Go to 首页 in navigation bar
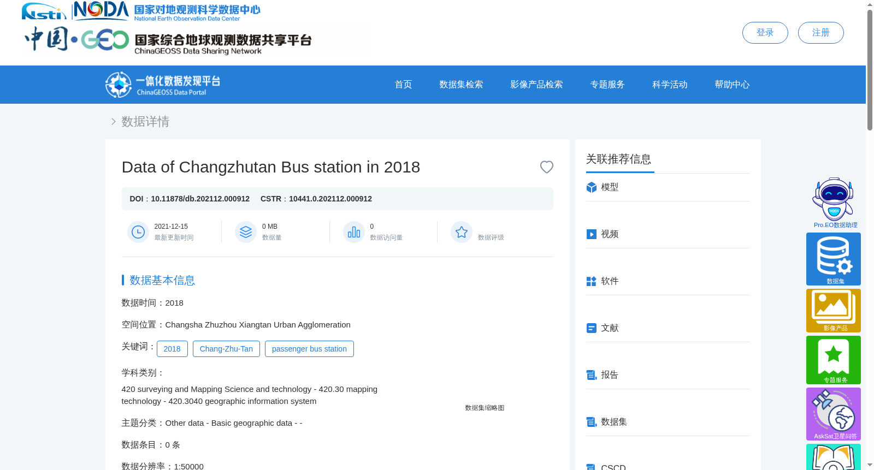Viewport: 874px width, 470px height. coord(403,85)
